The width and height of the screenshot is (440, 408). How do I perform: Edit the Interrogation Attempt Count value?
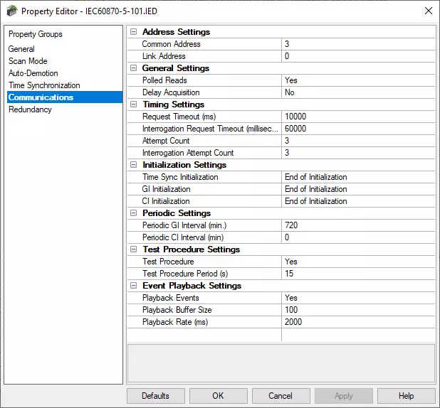click(x=358, y=152)
